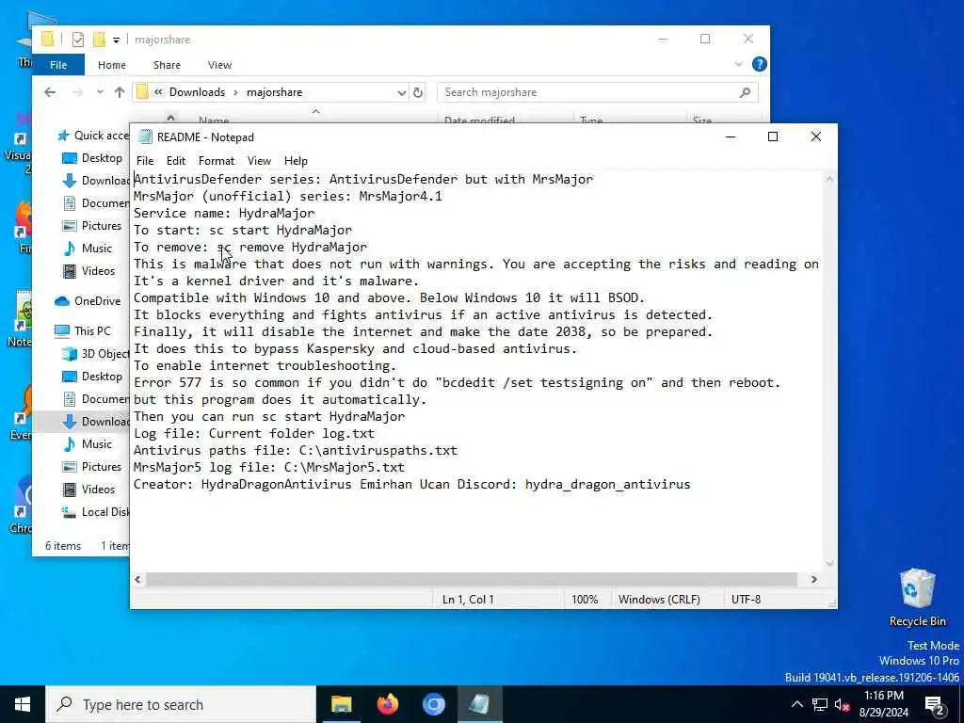Refresh the majorshare folder
This screenshot has width=964, height=723.
click(418, 92)
